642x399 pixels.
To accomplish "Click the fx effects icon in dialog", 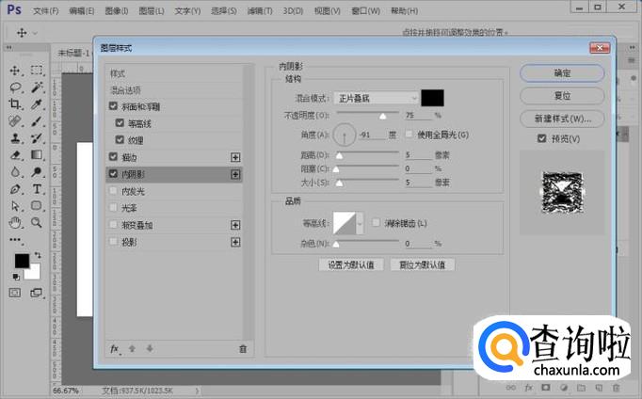I will pyautogui.click(x=115, y=348).
